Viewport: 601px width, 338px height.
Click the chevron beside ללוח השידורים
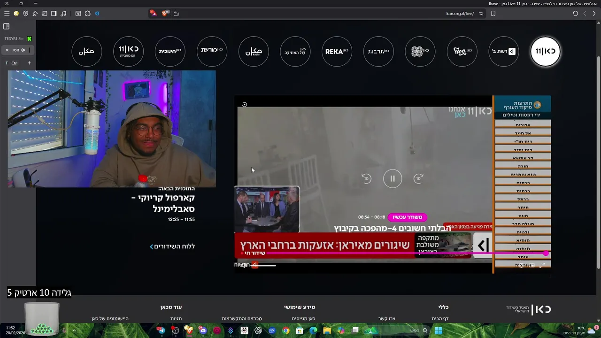(x=151, y=246)
